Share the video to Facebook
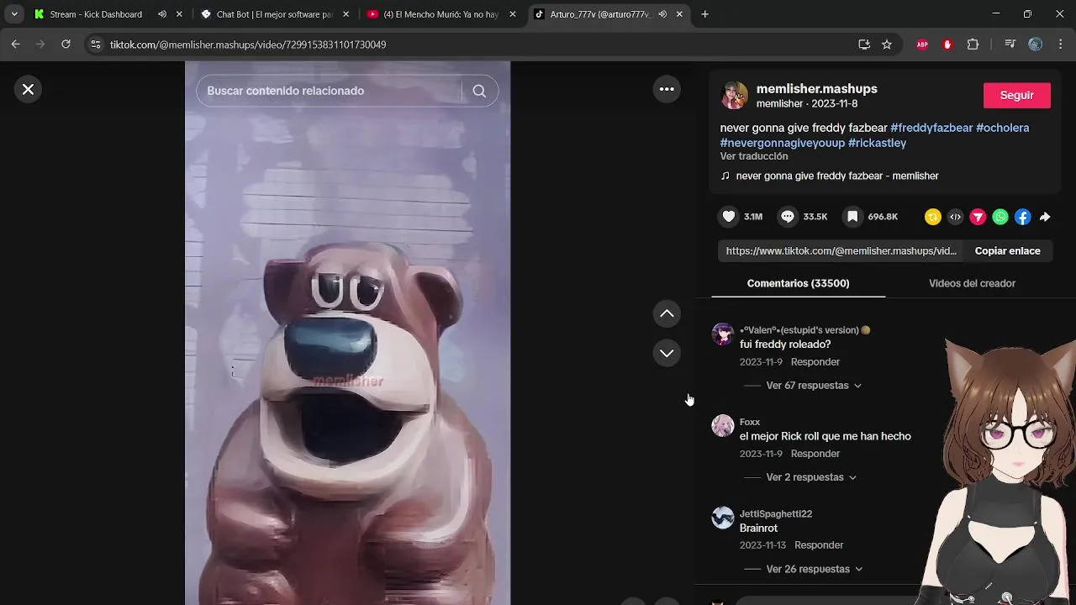This screenshot has height=605, width=1076. pos(1022,217)
